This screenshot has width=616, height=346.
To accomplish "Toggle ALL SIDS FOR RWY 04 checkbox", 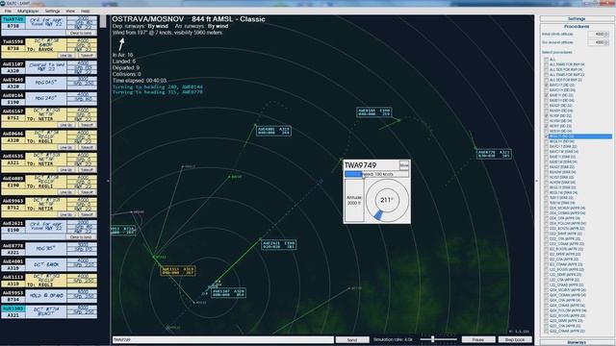I will (x=546, y=69).
